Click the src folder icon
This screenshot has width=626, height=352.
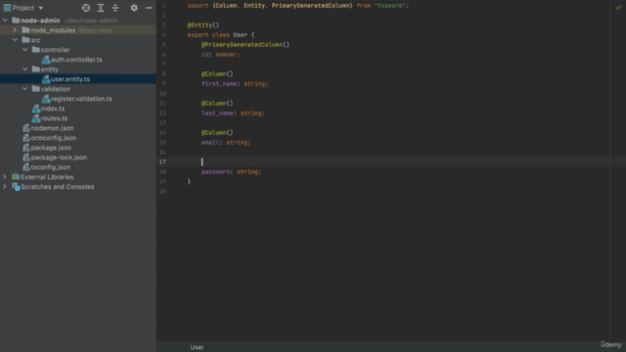[x=26, y=40]
